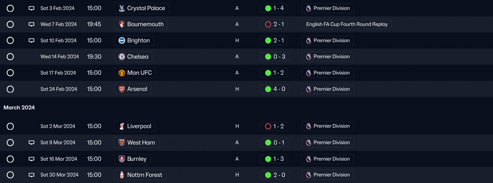The image size is (493, 183).
Task: Select the radio circle for Arsenal fixture
Action: pos(10,89)
